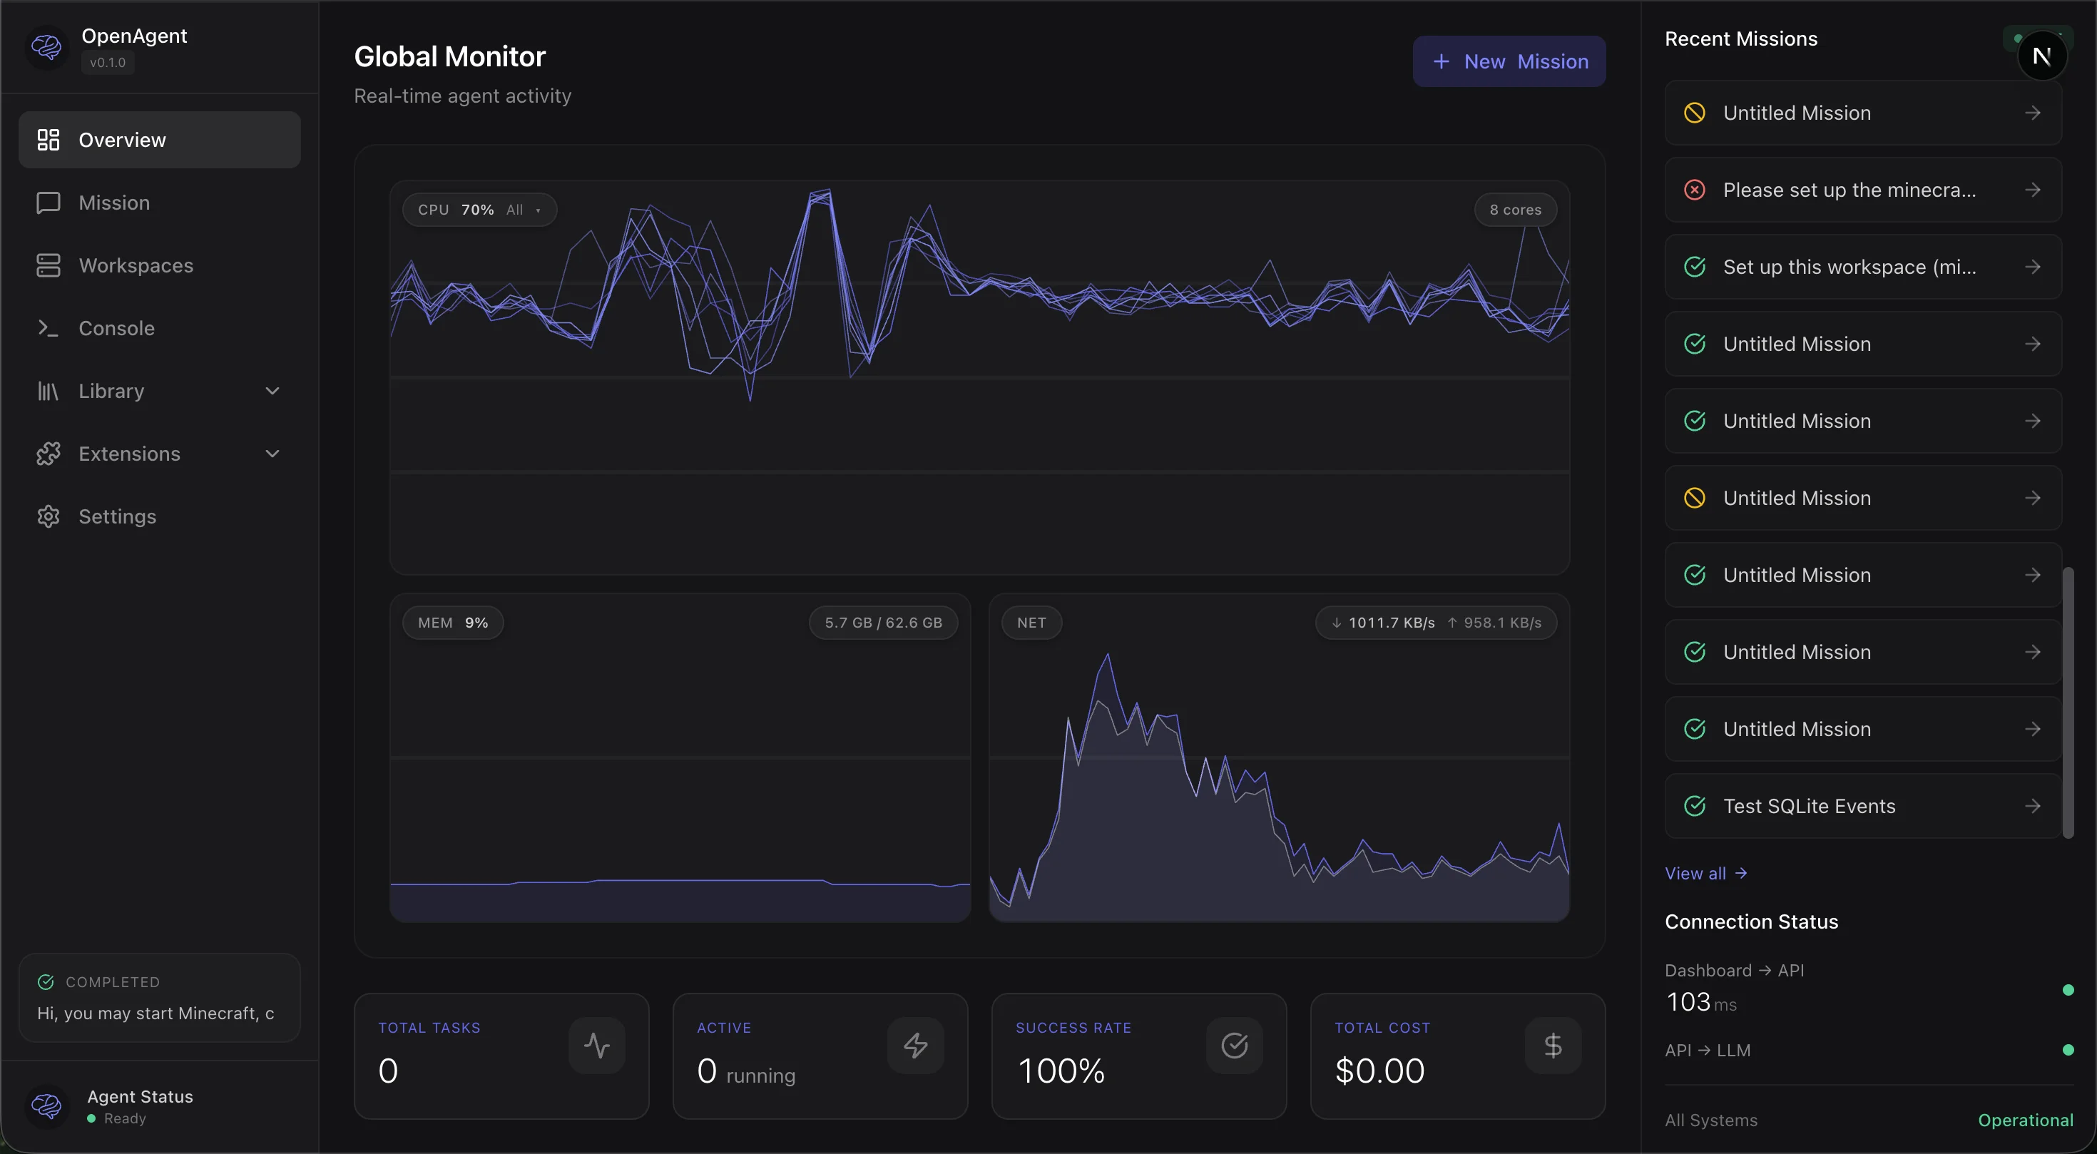Switch to the Mission menu item
The width and height of the screenshot is (2097, 1154).
[113, 202]
